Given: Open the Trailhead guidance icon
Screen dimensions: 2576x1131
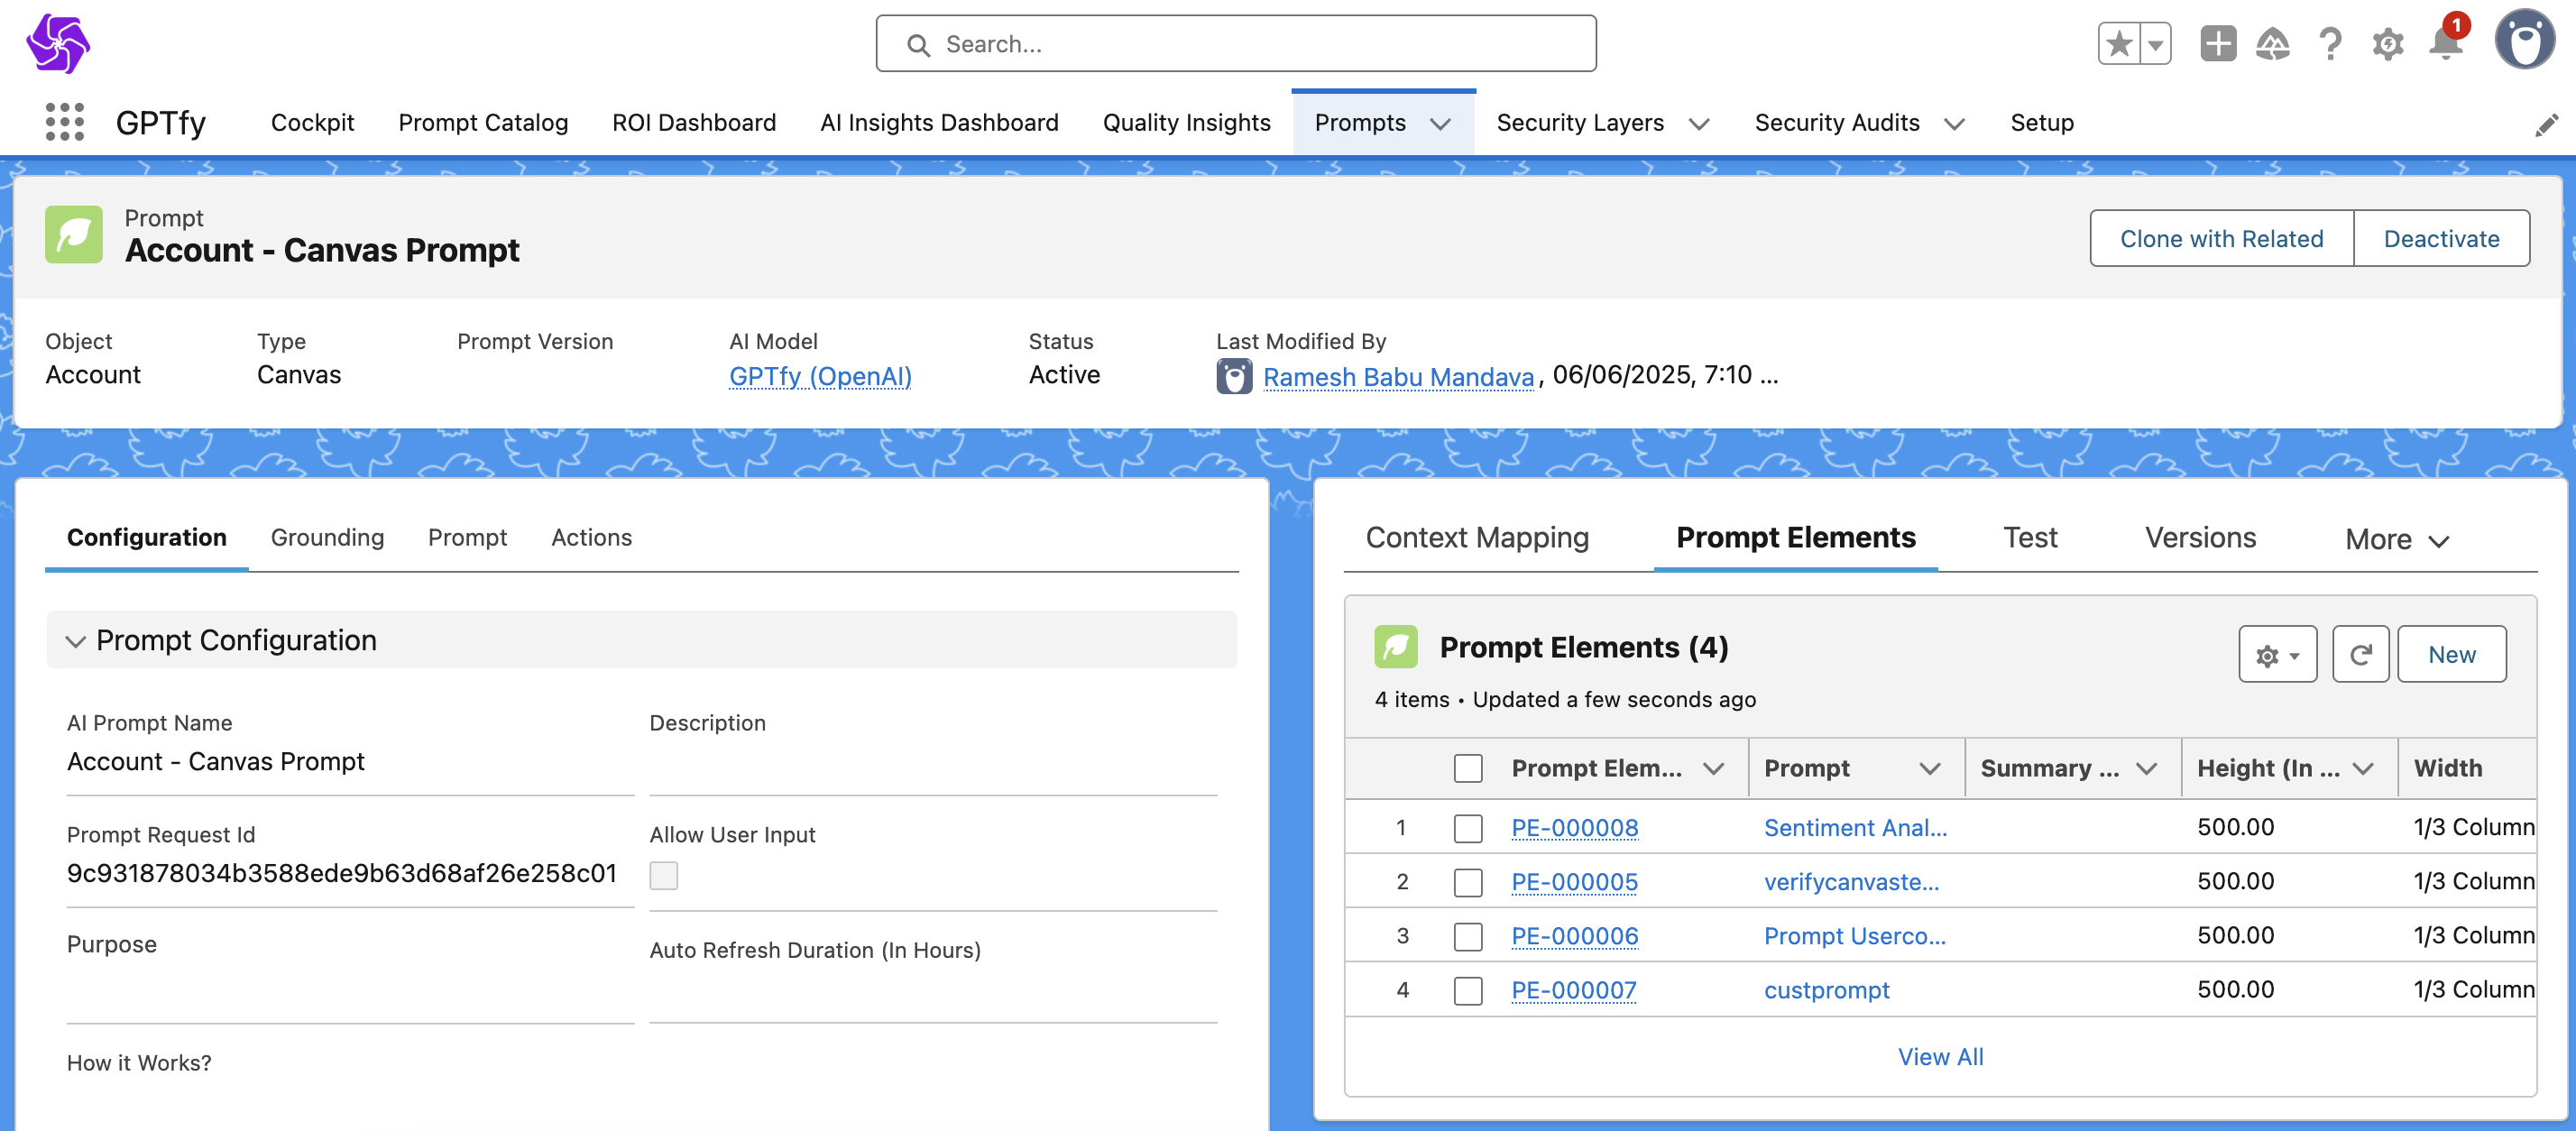Looking at the screenshot, I should pos(2273,44).
